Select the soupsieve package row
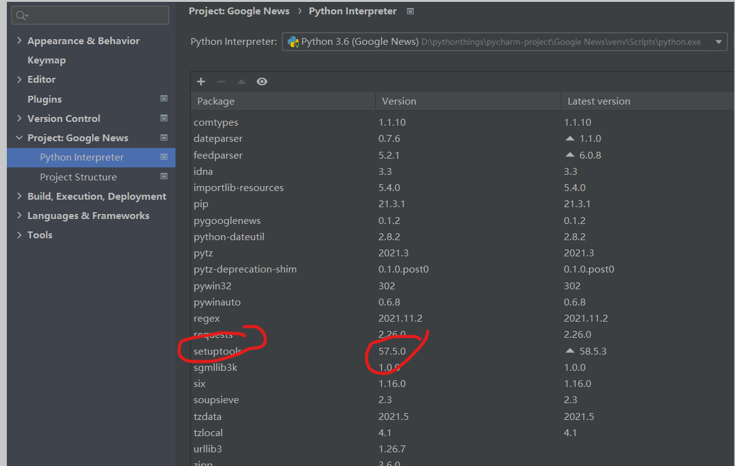 click(x=462, y=400)
